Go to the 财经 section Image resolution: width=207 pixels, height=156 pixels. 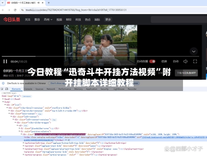[69, 19]
